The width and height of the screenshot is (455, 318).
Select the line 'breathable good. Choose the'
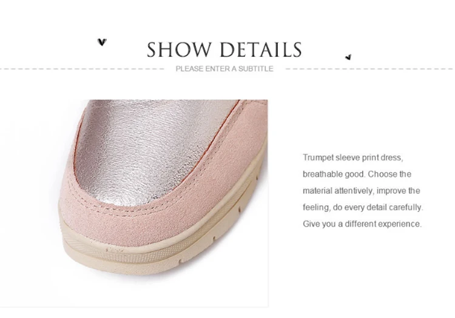(x=357, y=174)
